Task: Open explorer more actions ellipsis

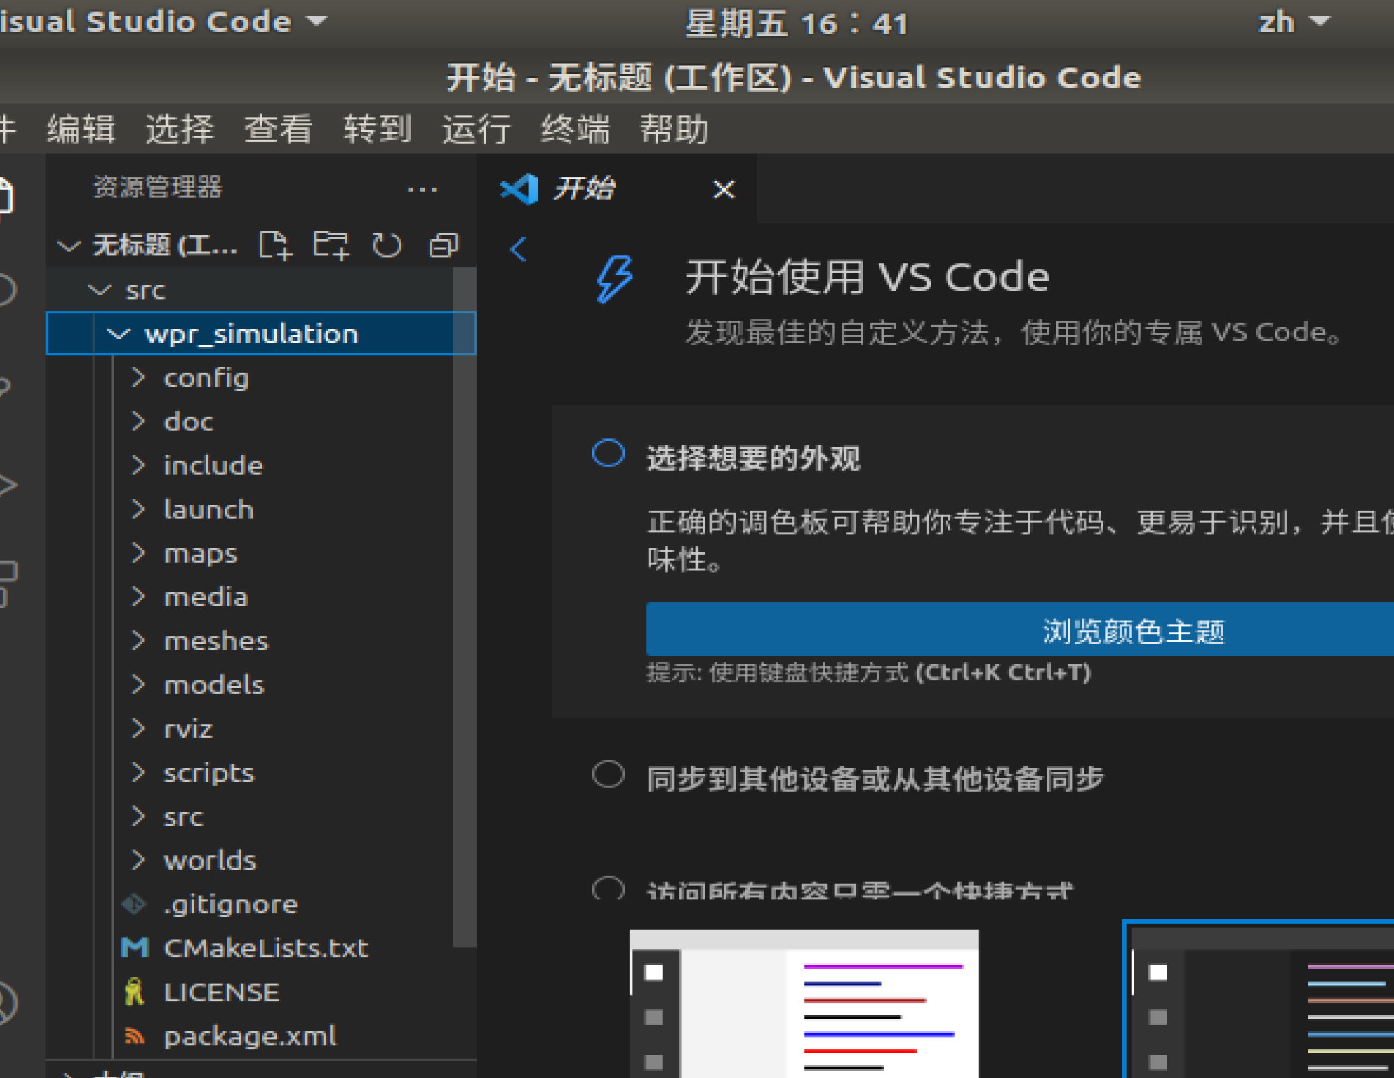Action: coord(422,190)
